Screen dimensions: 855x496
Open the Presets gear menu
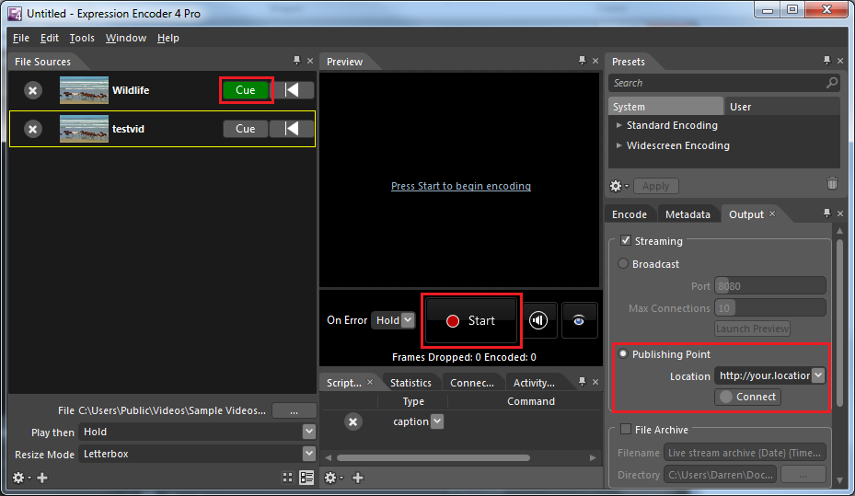click(618, 187)
